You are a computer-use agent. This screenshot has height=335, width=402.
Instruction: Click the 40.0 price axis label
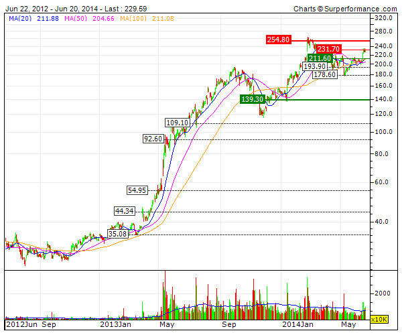[382, 222]
